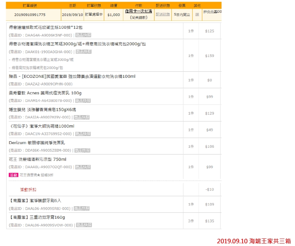The width and height of the screenshot is (295, 246).
Task: View 商品快照 for 曼秀雷敦 Acnes 洗面乳
Action: tap(83, 101)
